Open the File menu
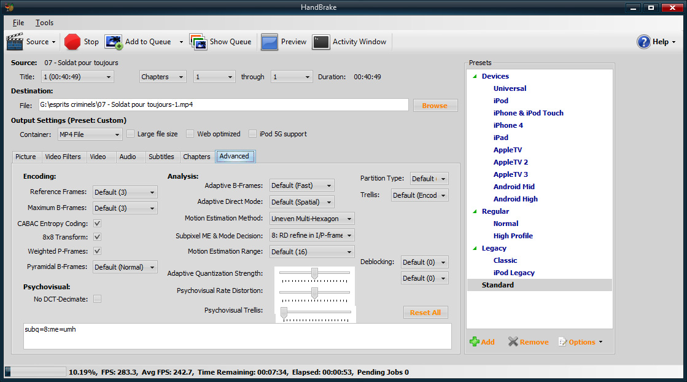This screenshot has height=382, width=687. pos(18,23)
